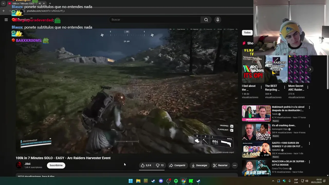Screen dimensions: 329x185
Task: Click the YouTube search magnifier button
Action: 206,20
